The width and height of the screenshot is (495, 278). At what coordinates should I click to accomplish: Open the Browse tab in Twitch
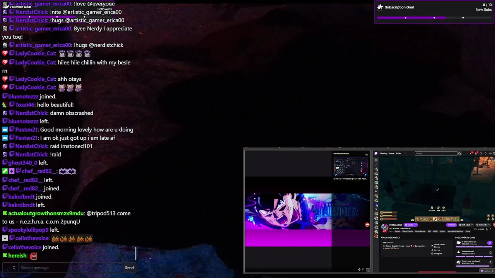pos(391,153)
